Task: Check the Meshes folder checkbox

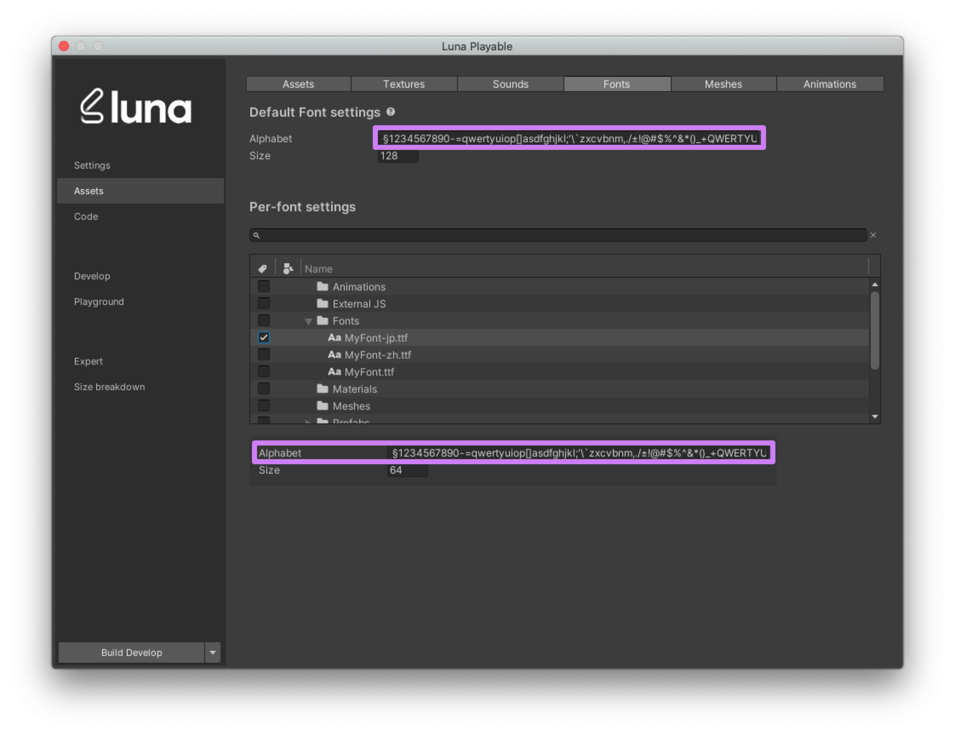Action: coord(264,405)
